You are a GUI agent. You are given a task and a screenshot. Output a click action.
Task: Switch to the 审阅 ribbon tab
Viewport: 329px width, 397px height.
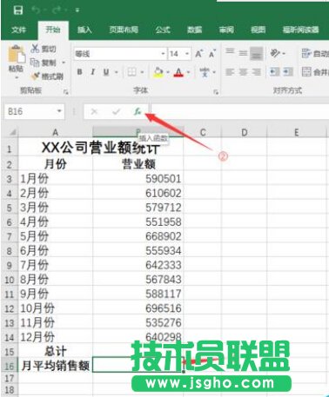(x=226, y=30)
